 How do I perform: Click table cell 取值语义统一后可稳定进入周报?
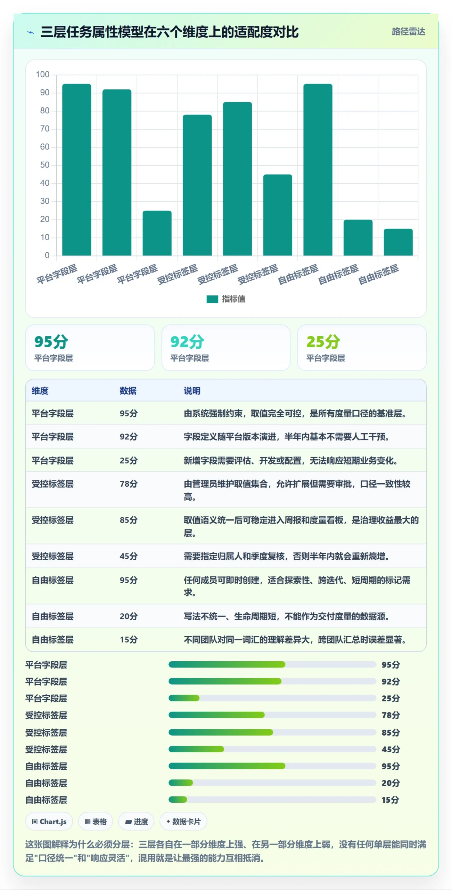point(301,526)
